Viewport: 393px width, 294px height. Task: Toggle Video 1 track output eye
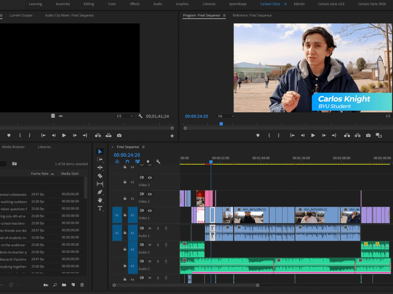pos(150,211)
